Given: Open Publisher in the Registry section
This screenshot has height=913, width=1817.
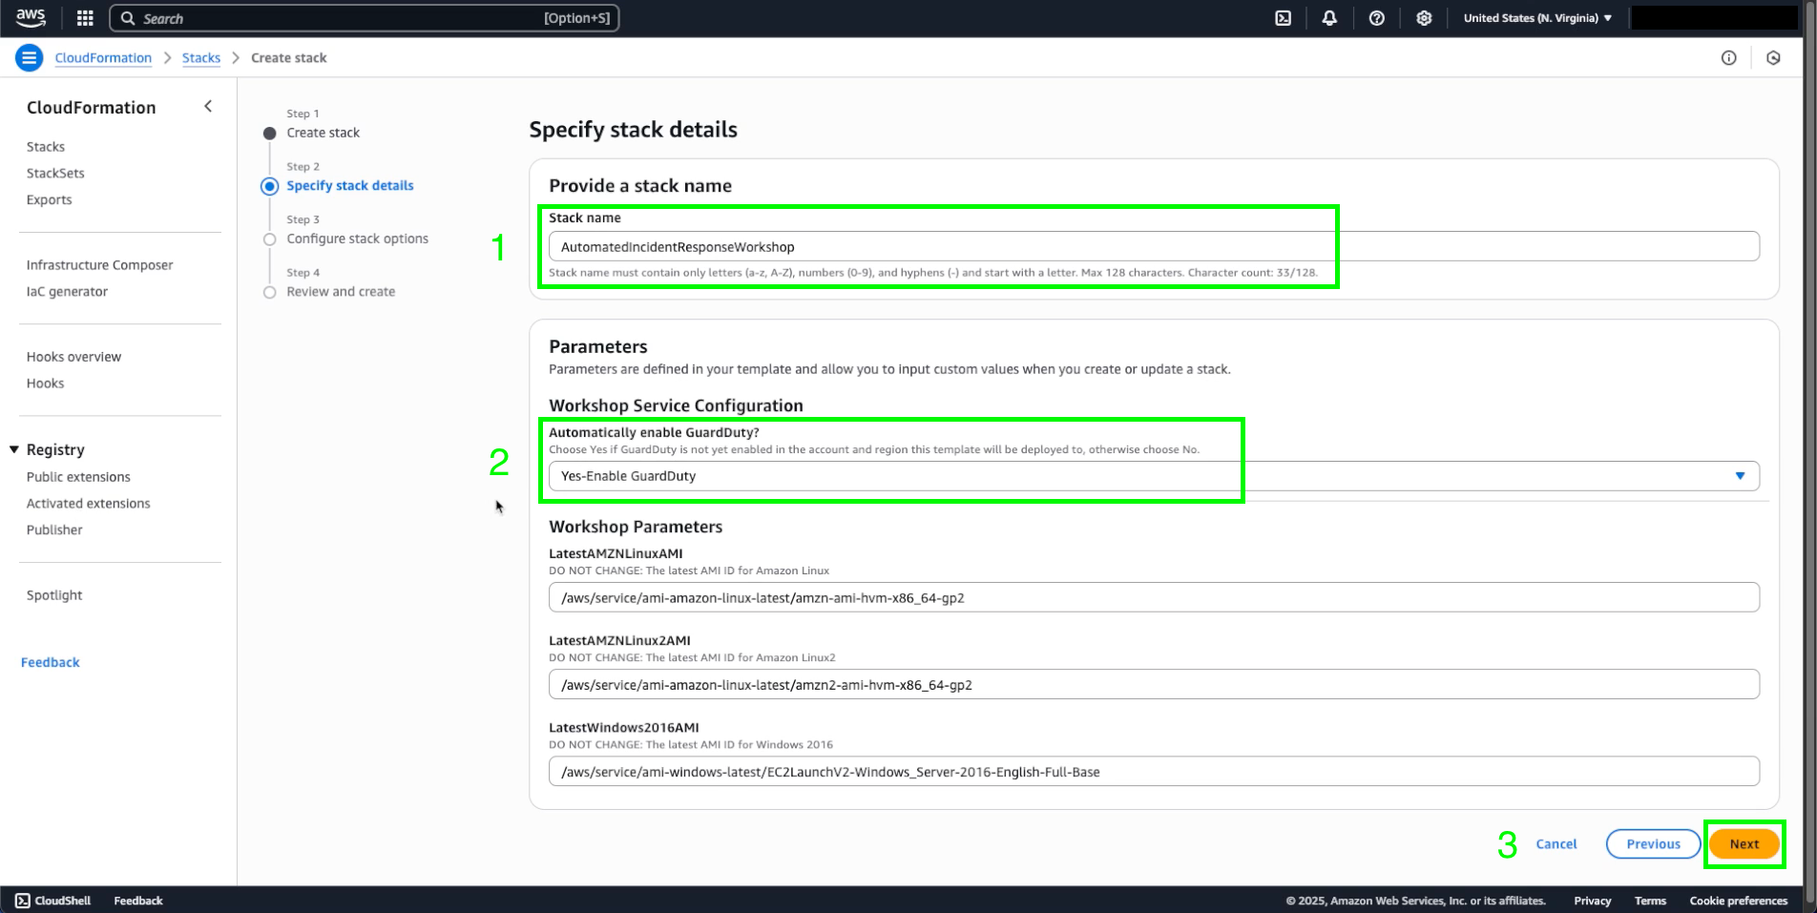Looking at the screenshot, I should [x=54, y=530].
